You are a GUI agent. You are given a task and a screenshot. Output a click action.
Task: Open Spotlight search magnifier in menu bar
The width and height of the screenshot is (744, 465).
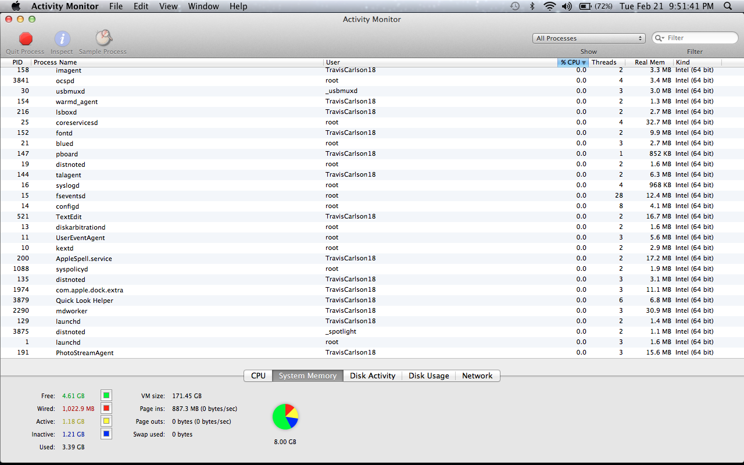(x=728, y=6)
